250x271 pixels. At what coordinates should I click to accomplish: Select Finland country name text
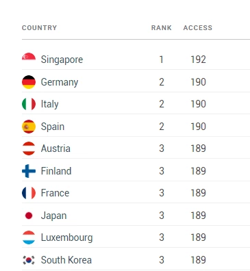(56, 171)
